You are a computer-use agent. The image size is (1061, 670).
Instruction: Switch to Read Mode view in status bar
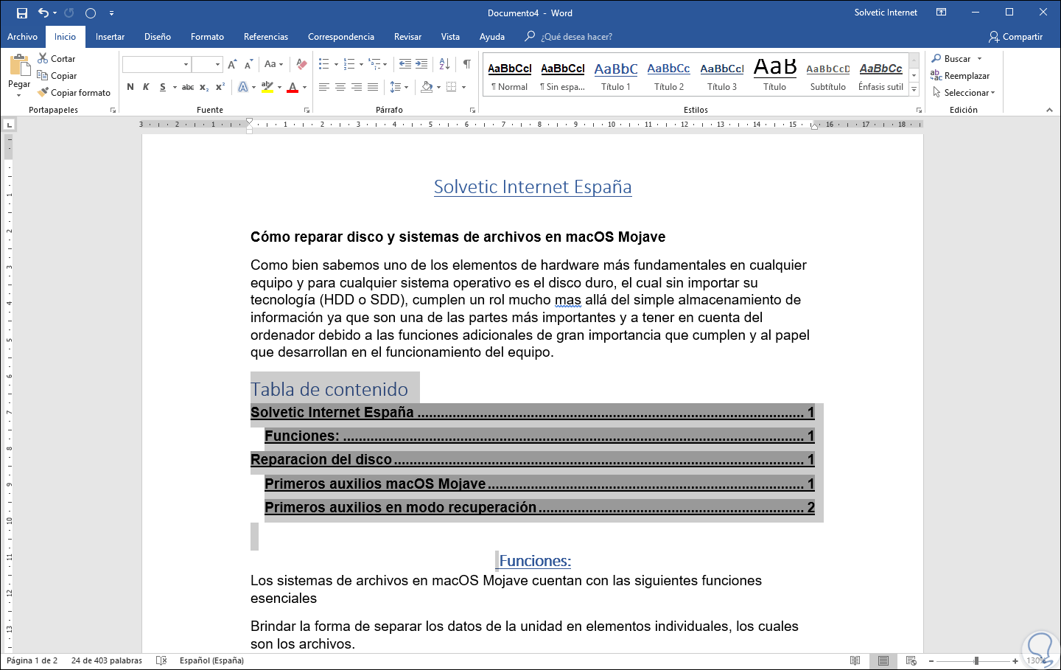click(x=855, y=660)
